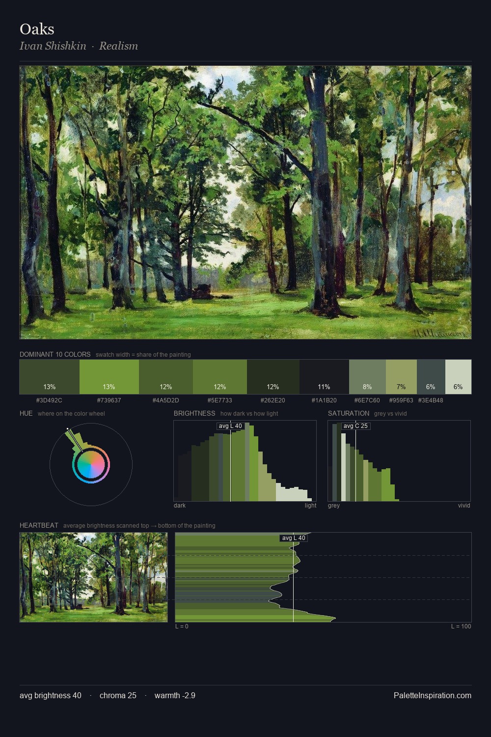Viewport: 491px width, 737px height.
Task: Select the slate #3E4B48 swatch
Action: 431,377
